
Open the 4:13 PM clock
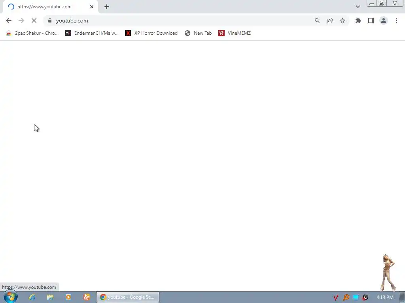click(x=385, y=297)
